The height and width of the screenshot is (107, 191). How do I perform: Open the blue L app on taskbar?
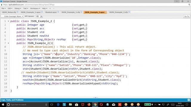(64, 104)
